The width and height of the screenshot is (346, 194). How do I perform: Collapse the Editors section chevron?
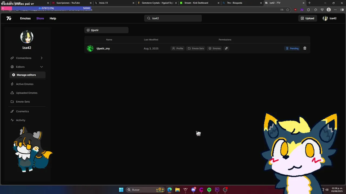(x=41, y=67)
